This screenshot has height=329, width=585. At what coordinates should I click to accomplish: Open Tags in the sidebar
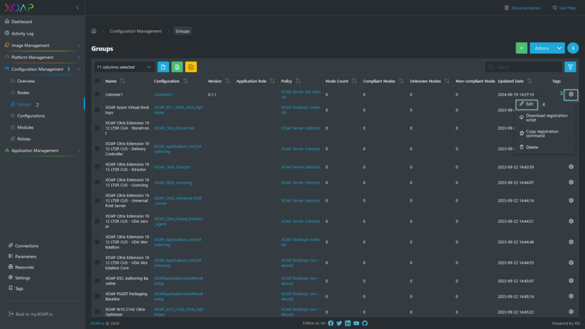[x=19, y=288]
